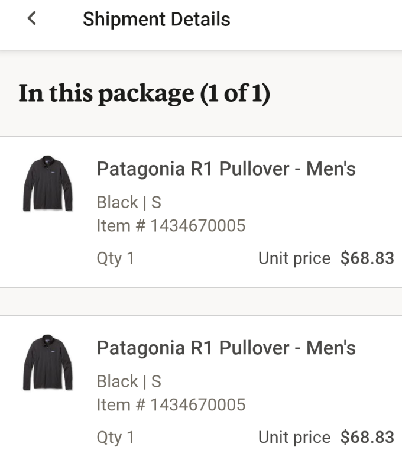Screen dimensions: 402x450
Task: Open the second Patagonia R1 Pullover - Men's title
Action: click(226, 348)
